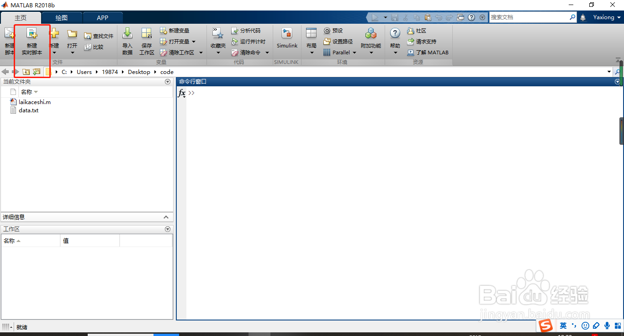Image resolution: width=624 pixels, height=336 pixels.
Task: Switch to the Plots (绘图) tab
Action: tap(62, 18)
